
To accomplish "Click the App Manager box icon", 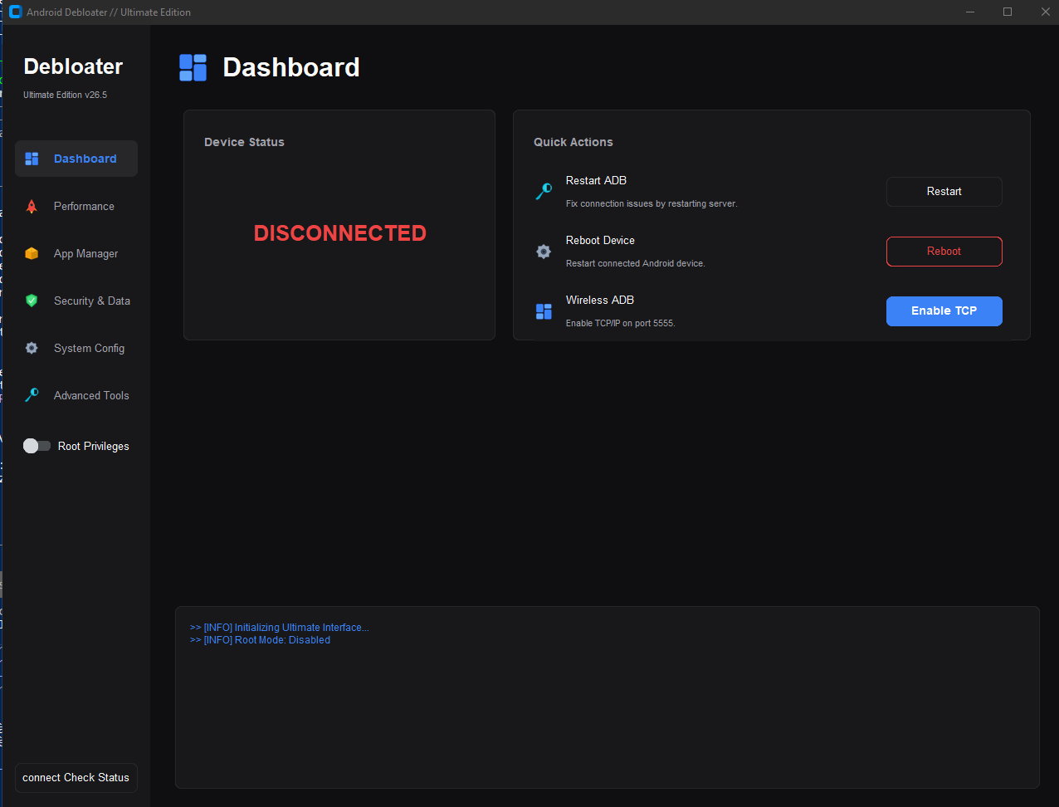I will [x=32, y=253].
